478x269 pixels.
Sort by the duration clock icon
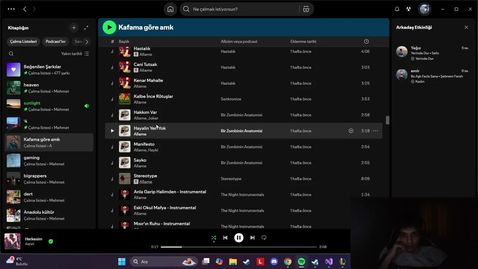pos(366,41)
